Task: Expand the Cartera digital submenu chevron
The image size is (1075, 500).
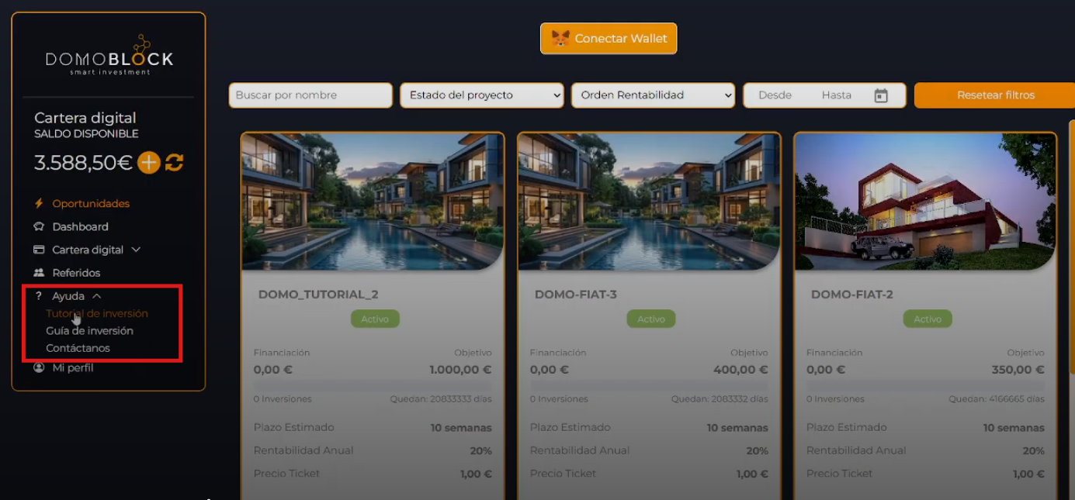Action: click(x=136, y=250)
